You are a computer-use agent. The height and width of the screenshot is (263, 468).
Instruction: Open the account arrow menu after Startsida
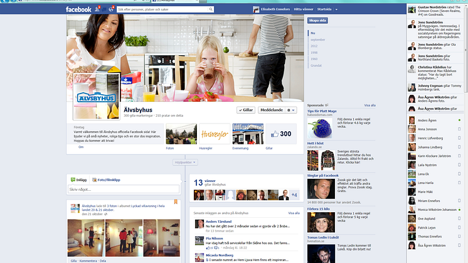click(338, 10)
